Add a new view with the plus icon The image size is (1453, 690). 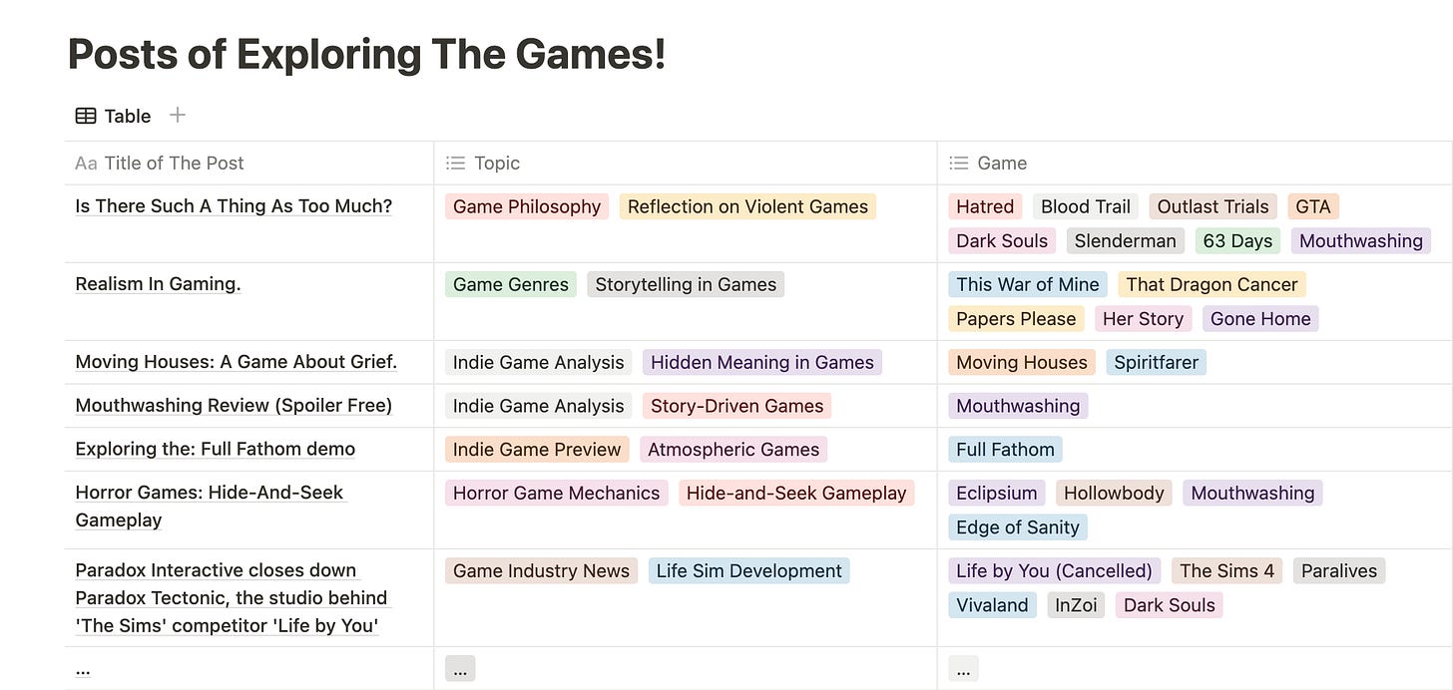177,115
